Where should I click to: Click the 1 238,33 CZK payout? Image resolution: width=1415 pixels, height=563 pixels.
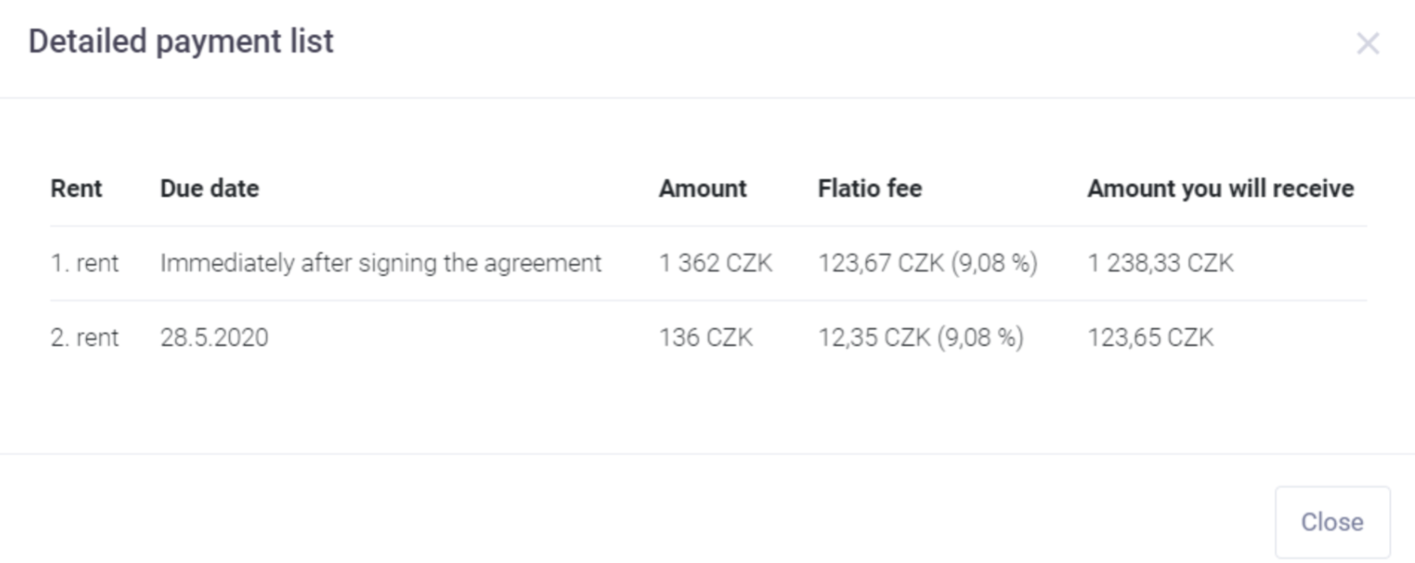click(x=1160, y=263)
